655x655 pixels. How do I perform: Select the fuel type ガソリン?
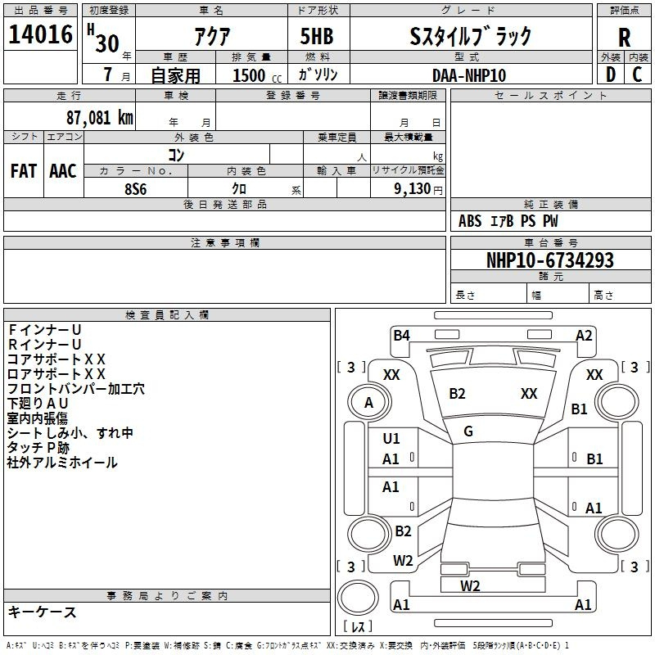[x=318, y=75]
